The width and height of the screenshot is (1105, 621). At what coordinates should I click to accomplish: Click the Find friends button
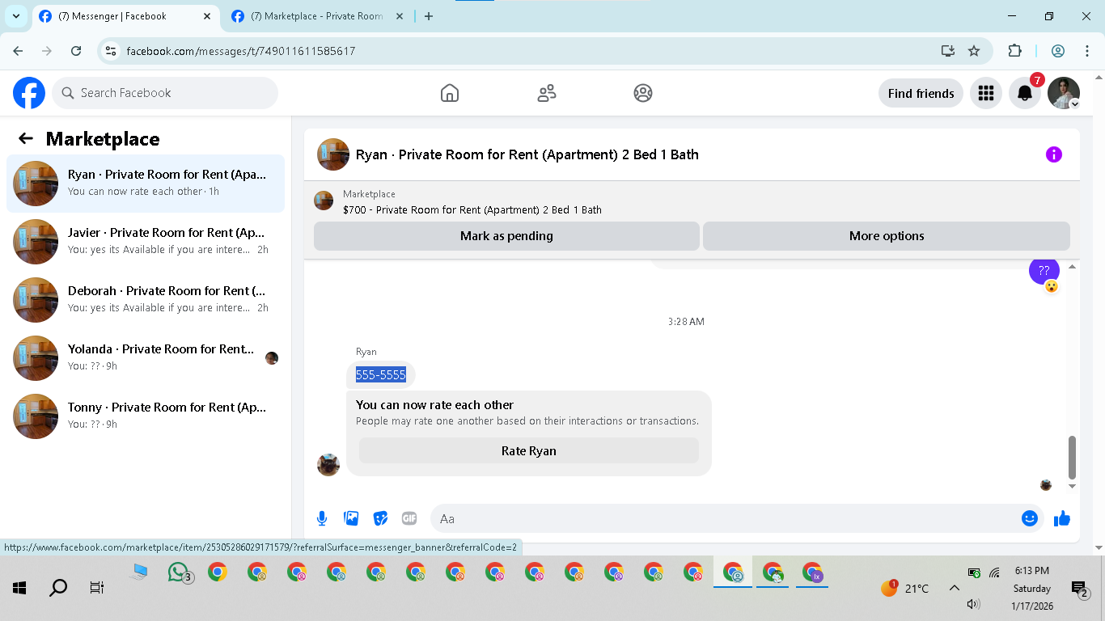921,93
